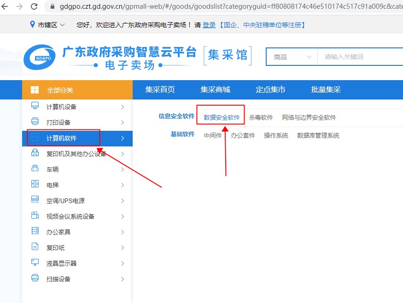Click the printer icon for 打印设备
The image size is (403, 303).
tap(35, 121)
